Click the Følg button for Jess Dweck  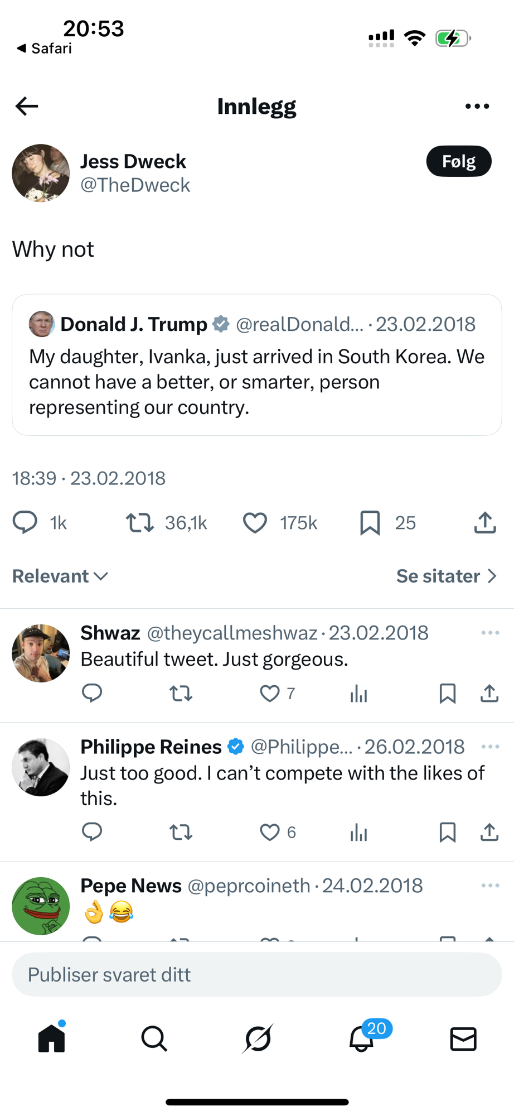tap(458, 161)
